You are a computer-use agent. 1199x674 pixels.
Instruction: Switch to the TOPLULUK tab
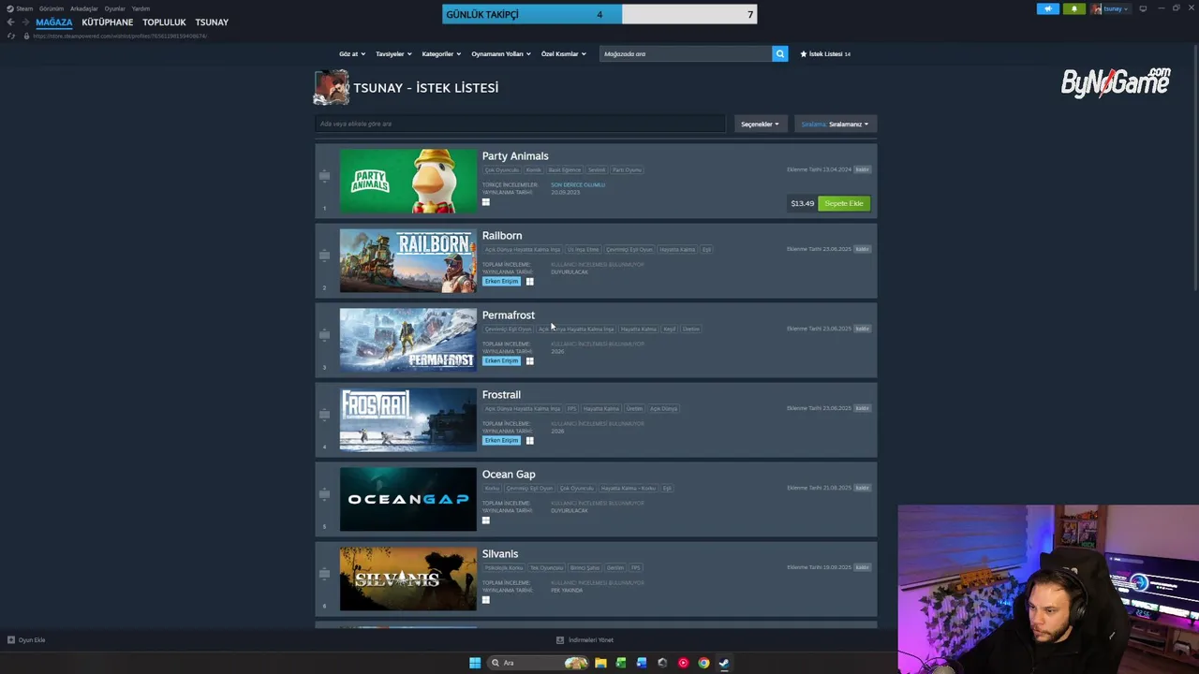point(165,22)
